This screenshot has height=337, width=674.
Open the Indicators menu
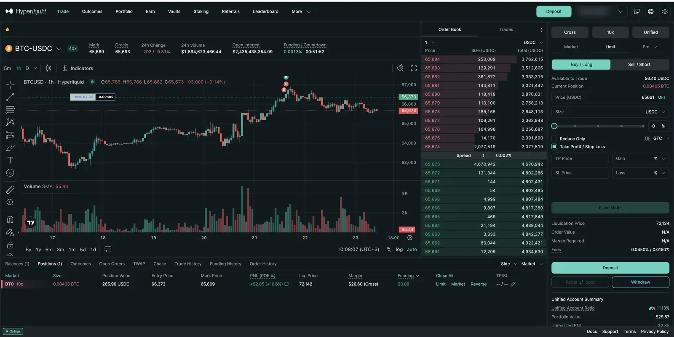[78, 68]
